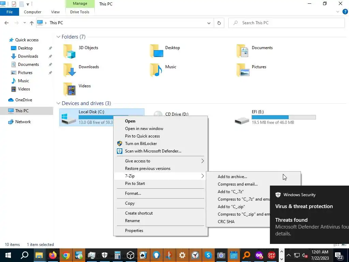Viewport: 349px width, 262px height.
Task: Open Windows Security shield in taskbar
Action: coord(104,255)
